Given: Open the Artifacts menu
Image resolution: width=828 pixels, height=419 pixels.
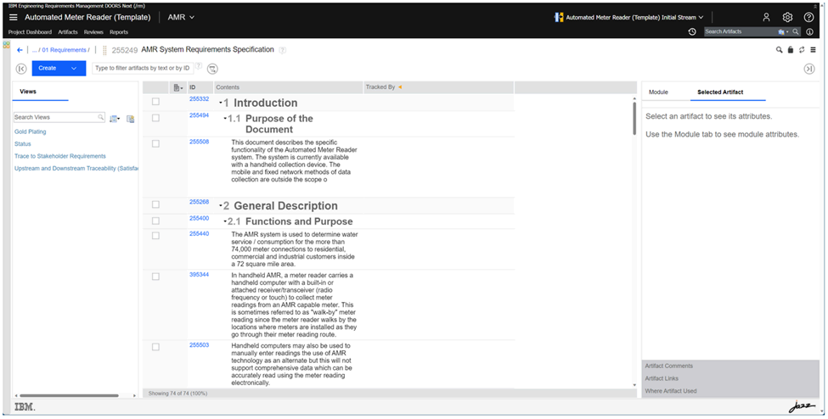Looking at the screenshot, I should point(68,32).
